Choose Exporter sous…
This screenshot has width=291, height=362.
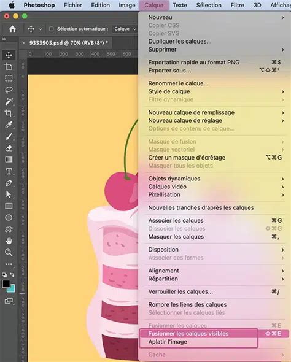pos(169,71)
